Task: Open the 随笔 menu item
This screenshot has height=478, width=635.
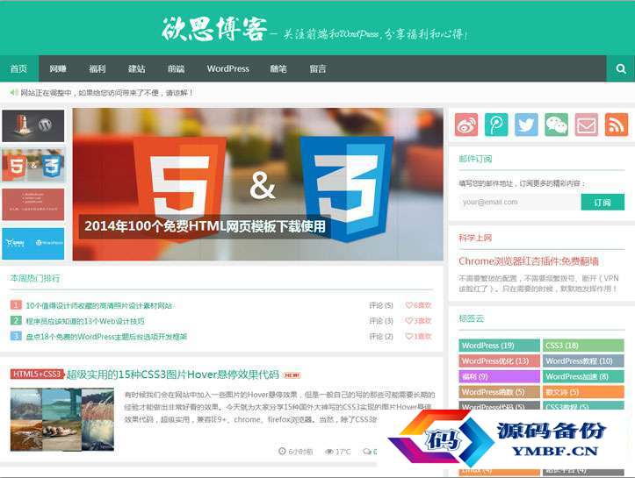Action: (278, 68)
